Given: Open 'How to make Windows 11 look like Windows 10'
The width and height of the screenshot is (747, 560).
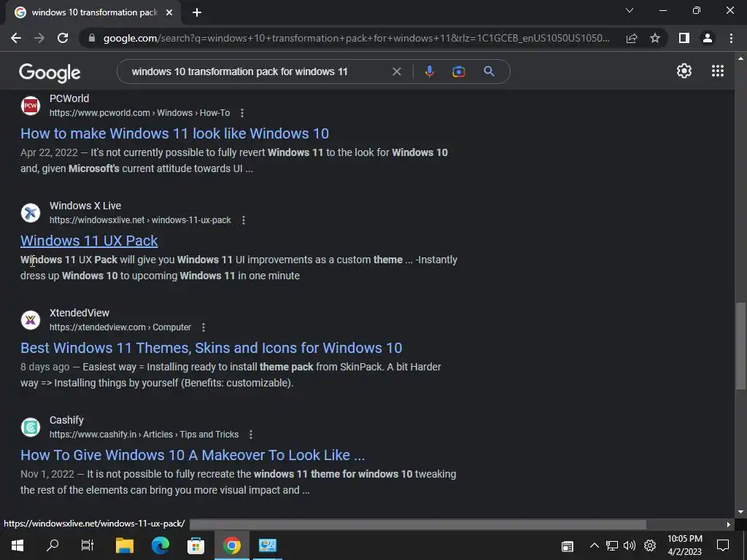Looking at the screenshot, I should pyautogui.click(x=174, y=133).
